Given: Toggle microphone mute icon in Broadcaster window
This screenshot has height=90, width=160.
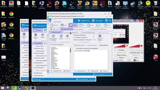Looking at the screenshot, I should (x=127, y=46).
